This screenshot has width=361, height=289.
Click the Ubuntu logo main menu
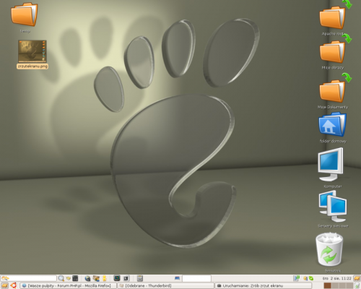click(x=13, y=285)
